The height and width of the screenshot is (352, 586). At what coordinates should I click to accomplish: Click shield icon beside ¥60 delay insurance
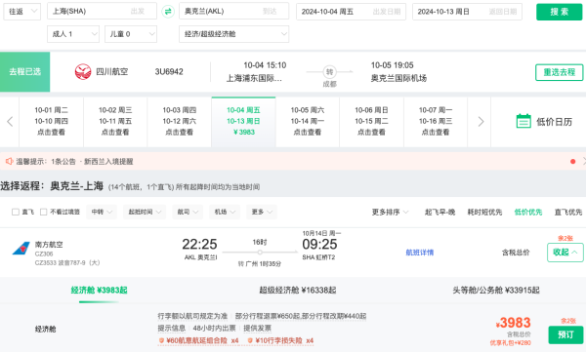pos(161,340)
